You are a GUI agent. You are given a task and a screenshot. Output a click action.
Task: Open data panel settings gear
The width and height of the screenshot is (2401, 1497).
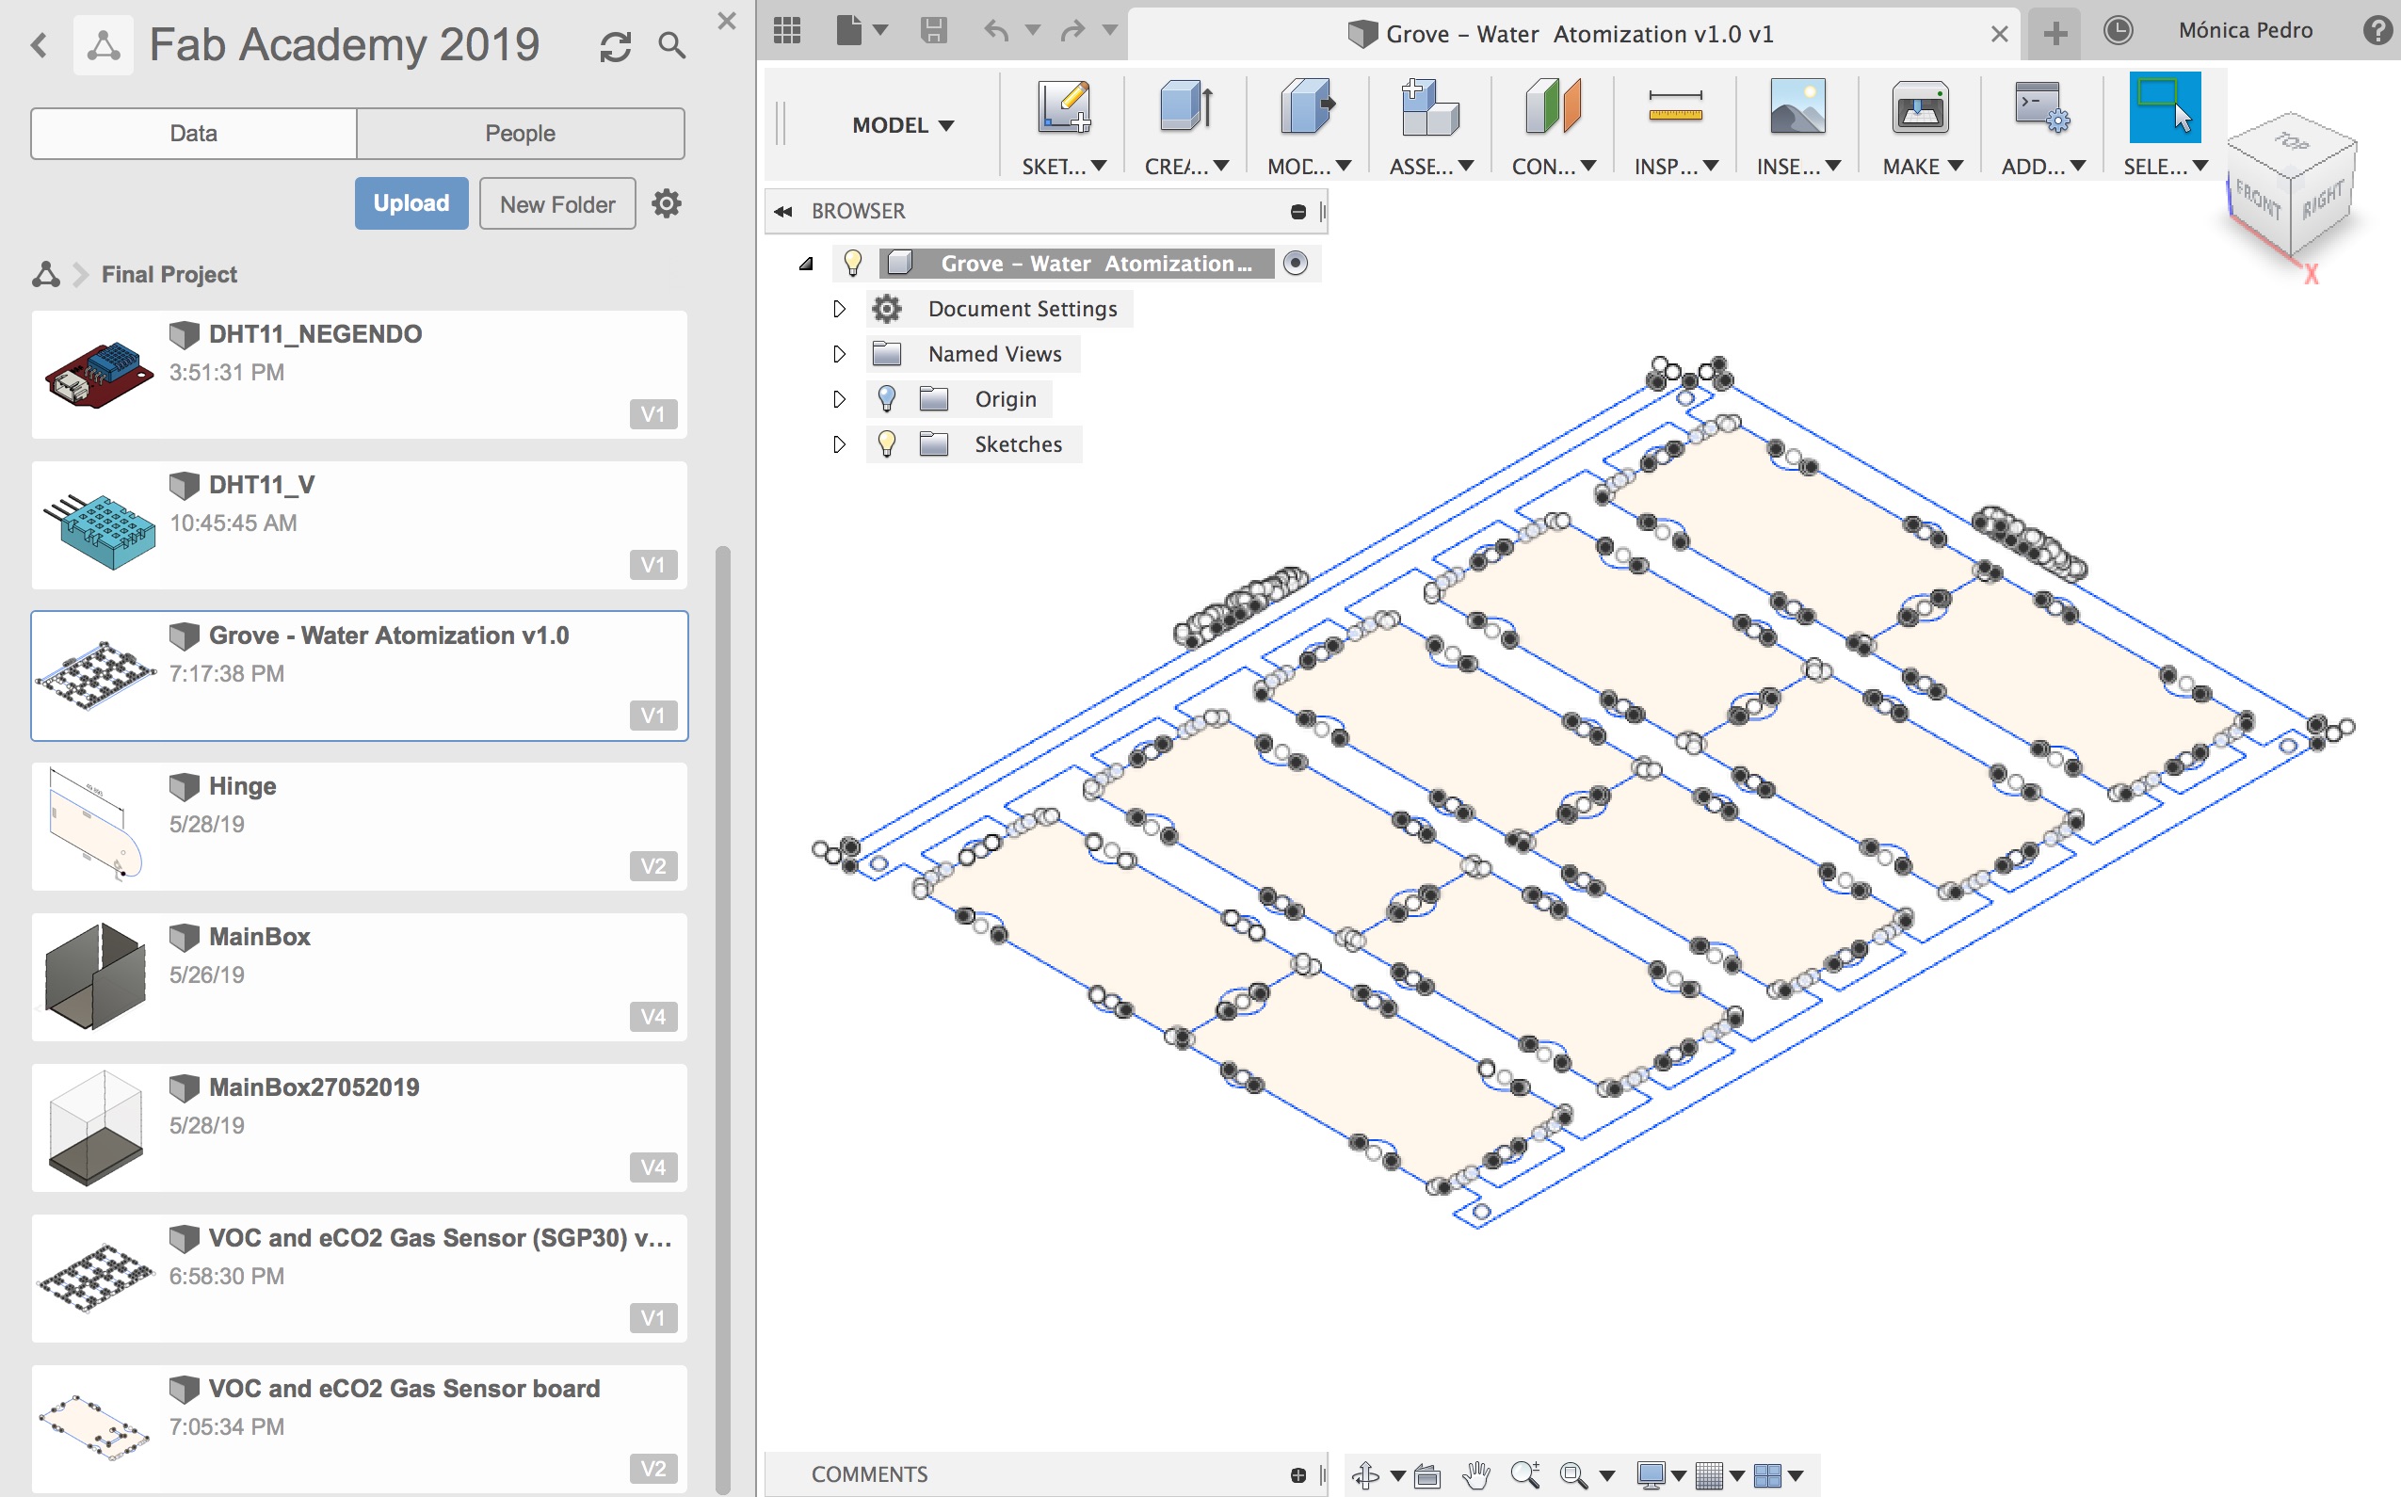pos(667,203)
